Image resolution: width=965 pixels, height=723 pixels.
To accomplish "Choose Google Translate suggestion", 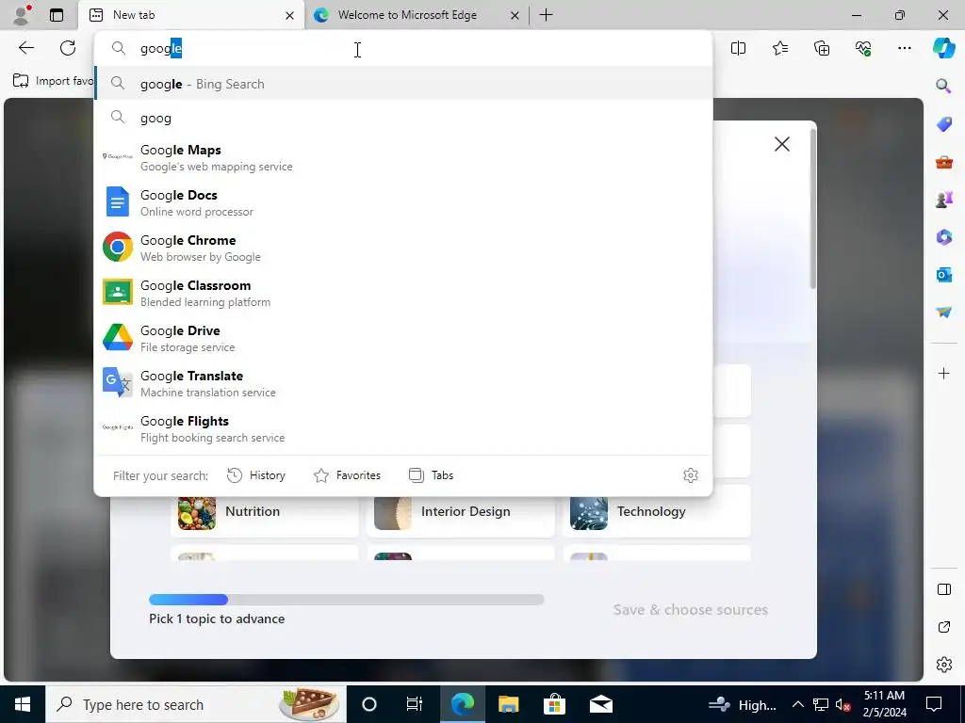I will coord(403,383).
